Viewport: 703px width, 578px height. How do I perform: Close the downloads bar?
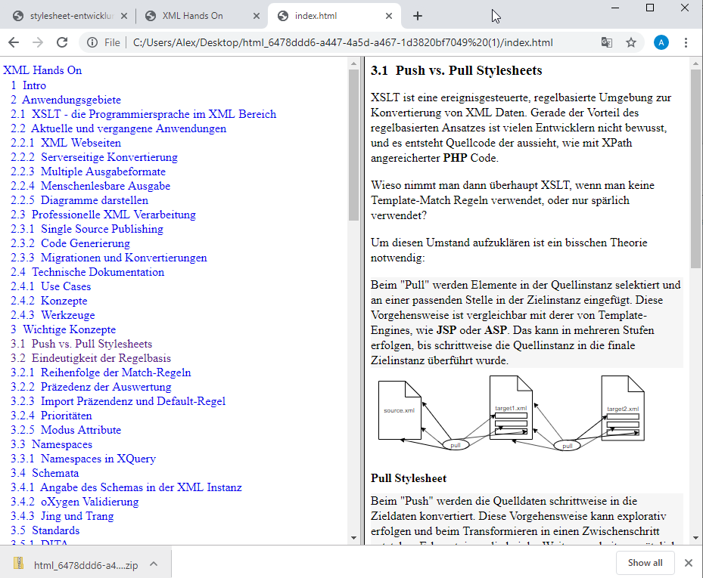pos(688,563)
